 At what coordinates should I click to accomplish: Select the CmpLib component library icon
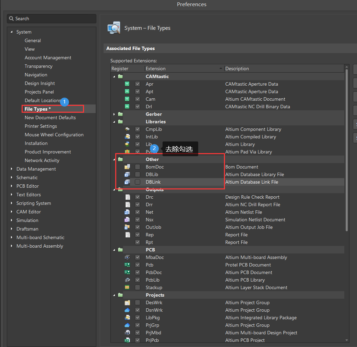click(128, 129)
